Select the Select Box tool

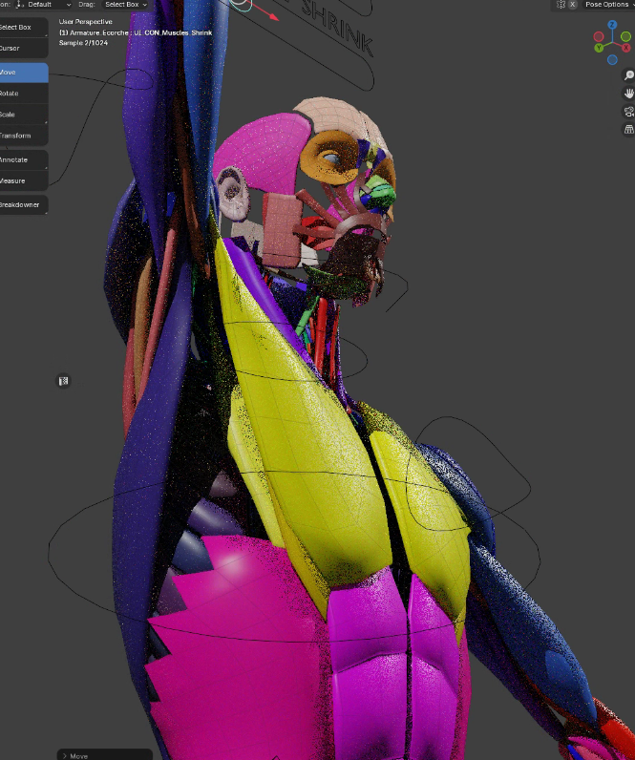tap(23, 27)
